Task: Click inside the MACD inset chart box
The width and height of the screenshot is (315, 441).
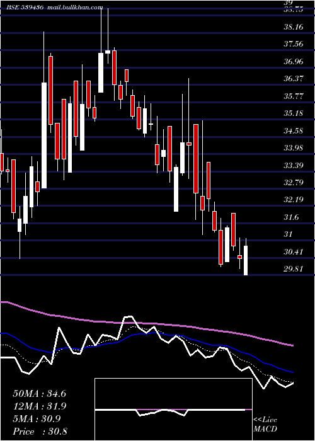Action: click(x=173, y=409)
